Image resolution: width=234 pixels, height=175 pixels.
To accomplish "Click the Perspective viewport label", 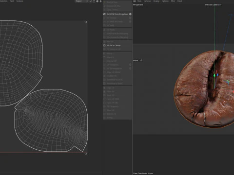I will [138, 5].
